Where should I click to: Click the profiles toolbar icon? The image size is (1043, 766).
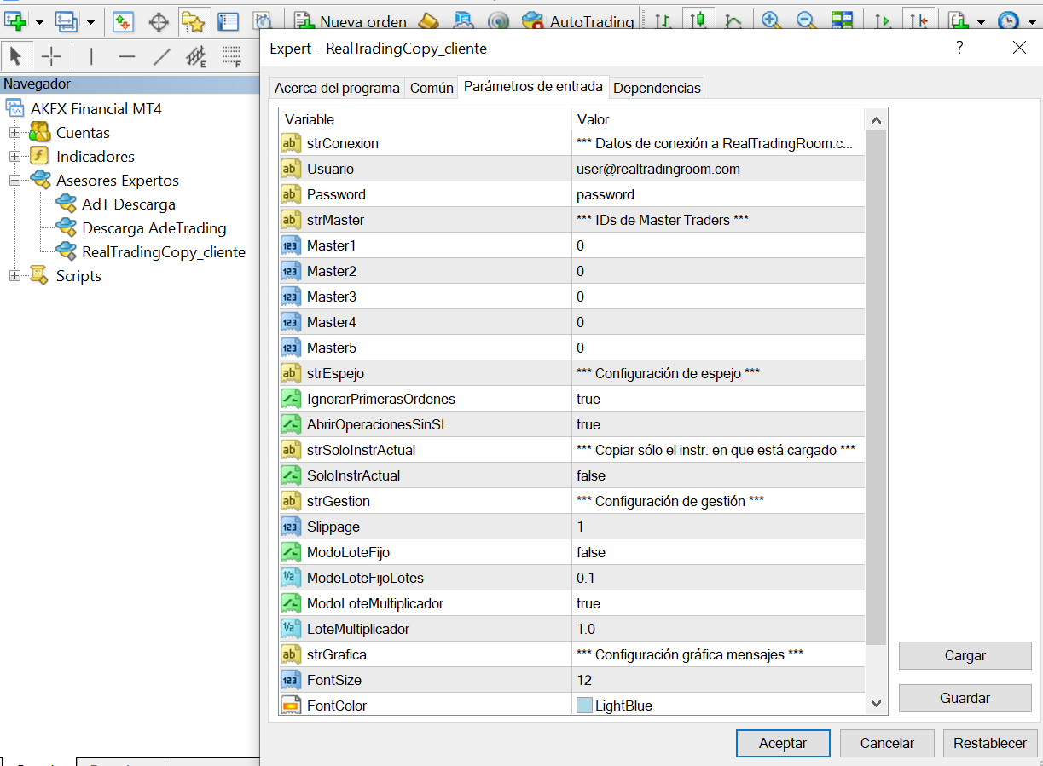coord(66,21)
